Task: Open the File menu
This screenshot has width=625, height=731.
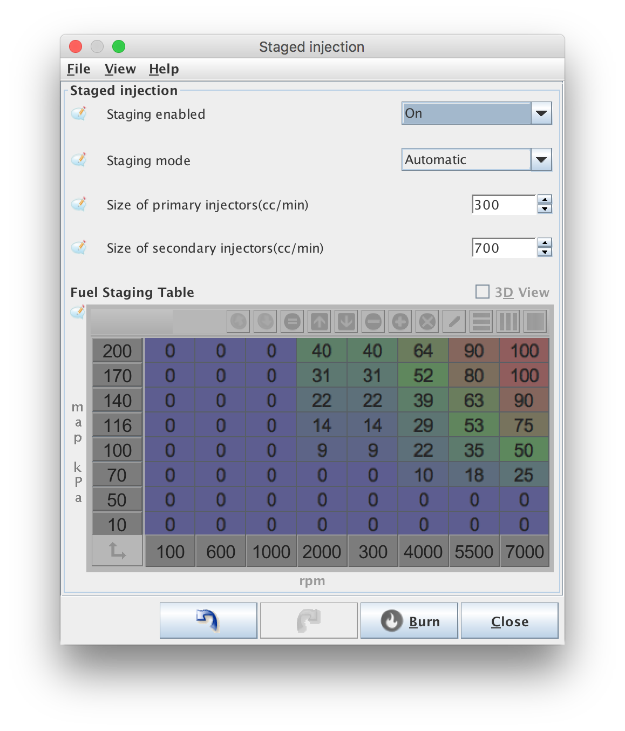Action: (x=79, y=69)
